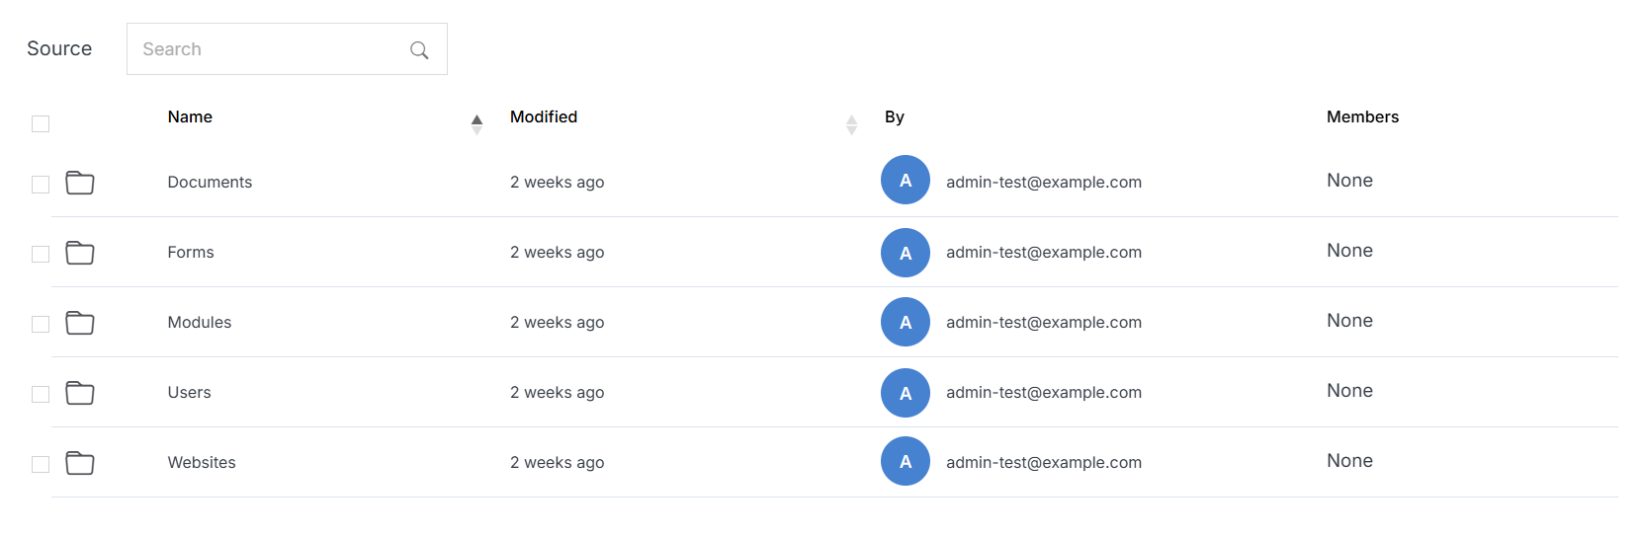This screenshot has width=1643, height=537.
Task: Click Members 'None' in Modules row
Action: (x=1349, y=320)
